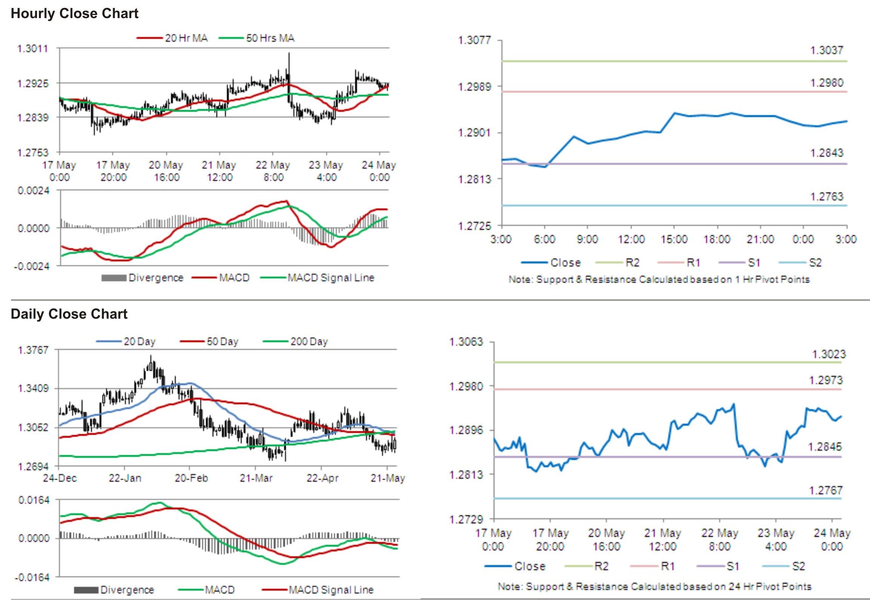Click the 9:00 time axis label
The height and width of the screenshot is (600, 870).
[587, 239]
